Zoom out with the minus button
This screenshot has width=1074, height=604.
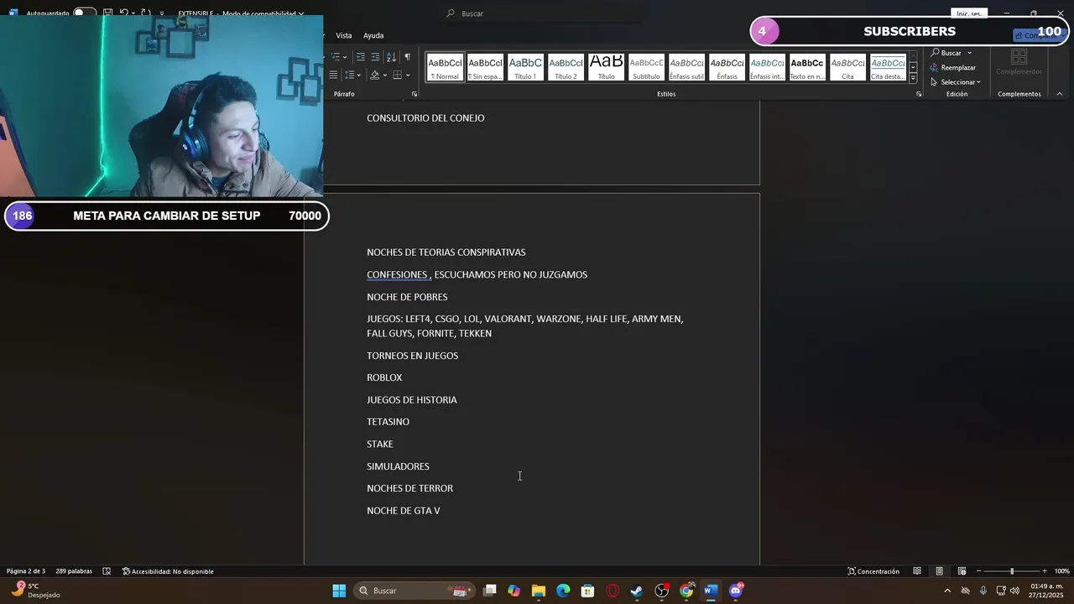pyautogui.click(x=978, y=571)
